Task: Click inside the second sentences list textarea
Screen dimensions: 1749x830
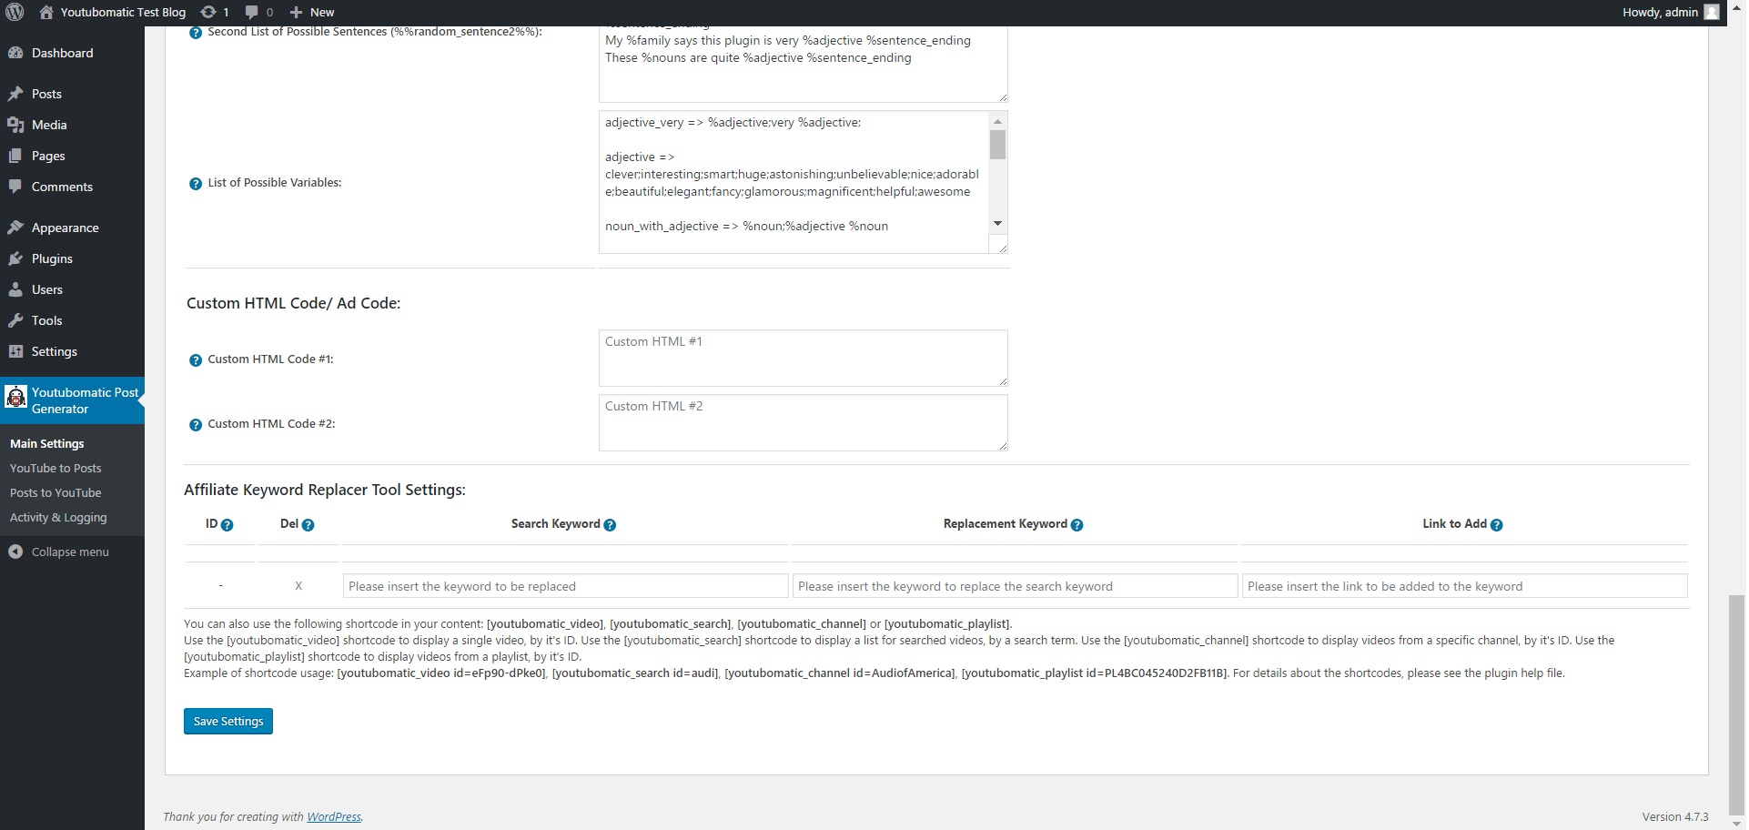Action: [x=803, y=64]
